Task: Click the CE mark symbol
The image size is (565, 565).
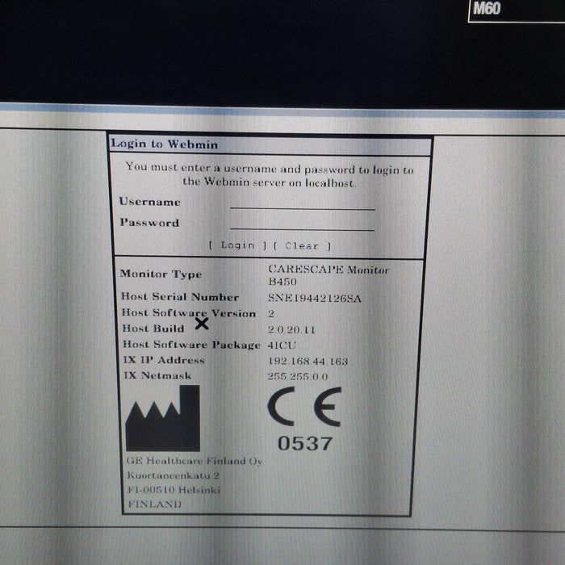Action: pos(304,407)
